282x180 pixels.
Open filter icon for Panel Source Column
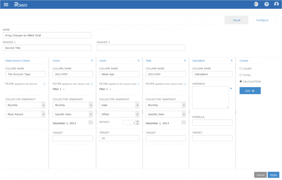(44, 84)
